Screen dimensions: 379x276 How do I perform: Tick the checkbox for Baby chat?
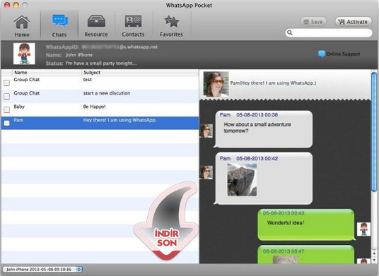pyautogui.click(x=7, y=110)
